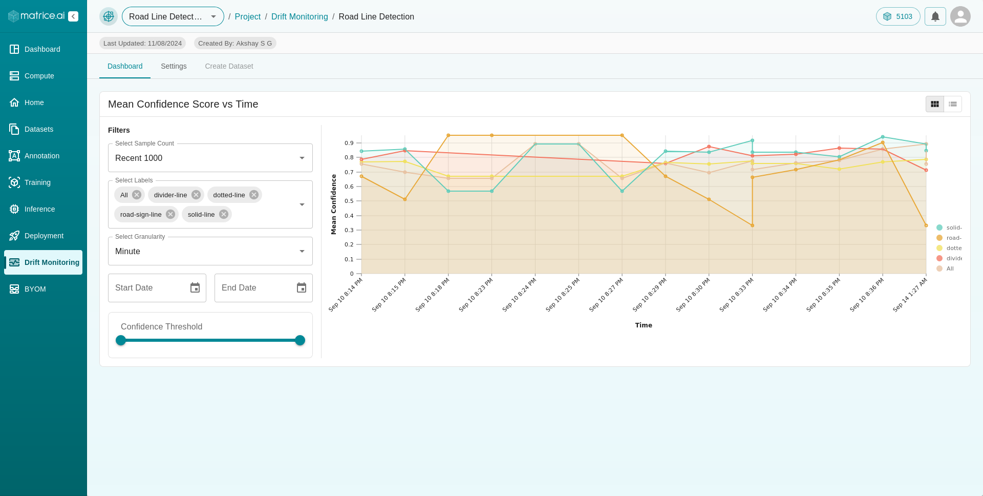The image size is (983, 496).
Task: Toggle the All legend entry
Action: point(945,268)
